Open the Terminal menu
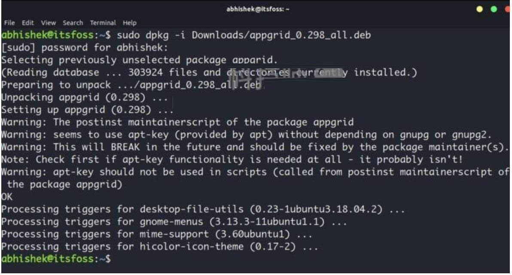512x275 pixels. point(103,23)
